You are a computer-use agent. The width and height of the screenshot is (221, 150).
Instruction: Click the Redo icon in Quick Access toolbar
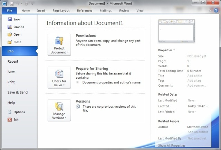pos(26,4)
